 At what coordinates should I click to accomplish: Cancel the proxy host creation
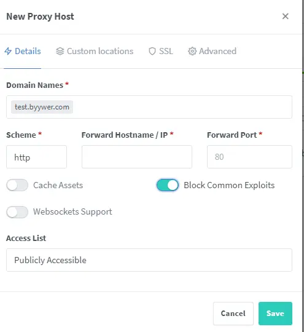233,314
